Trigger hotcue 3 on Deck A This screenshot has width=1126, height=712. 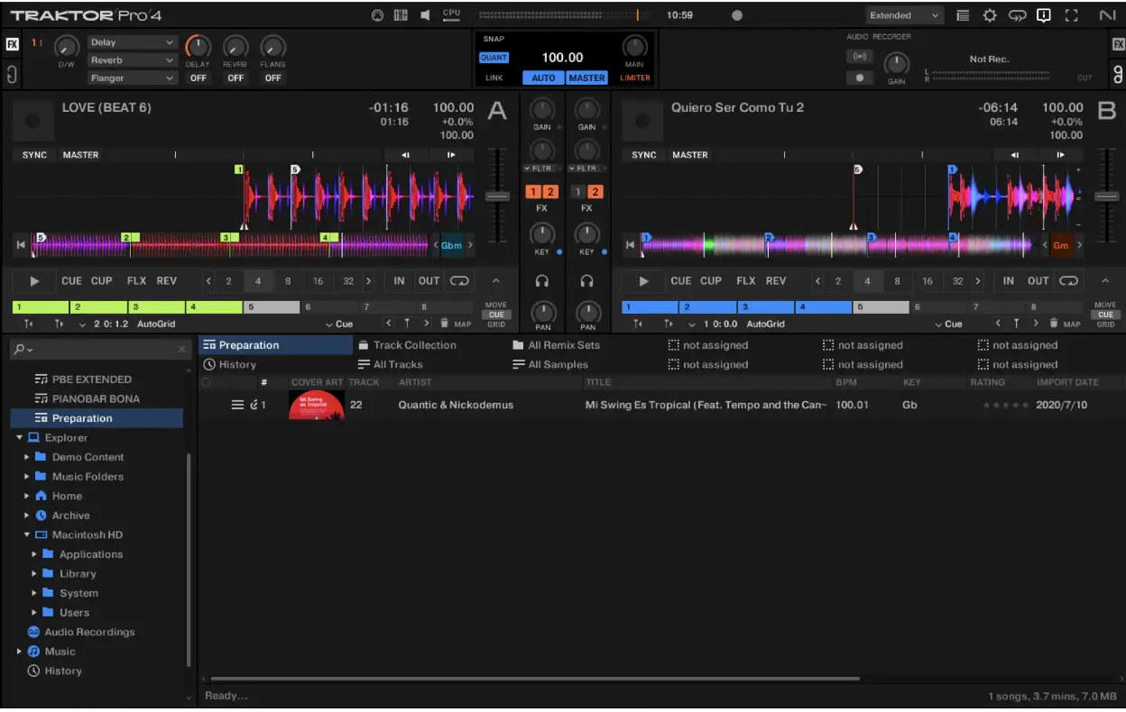(x=156, y=307)
